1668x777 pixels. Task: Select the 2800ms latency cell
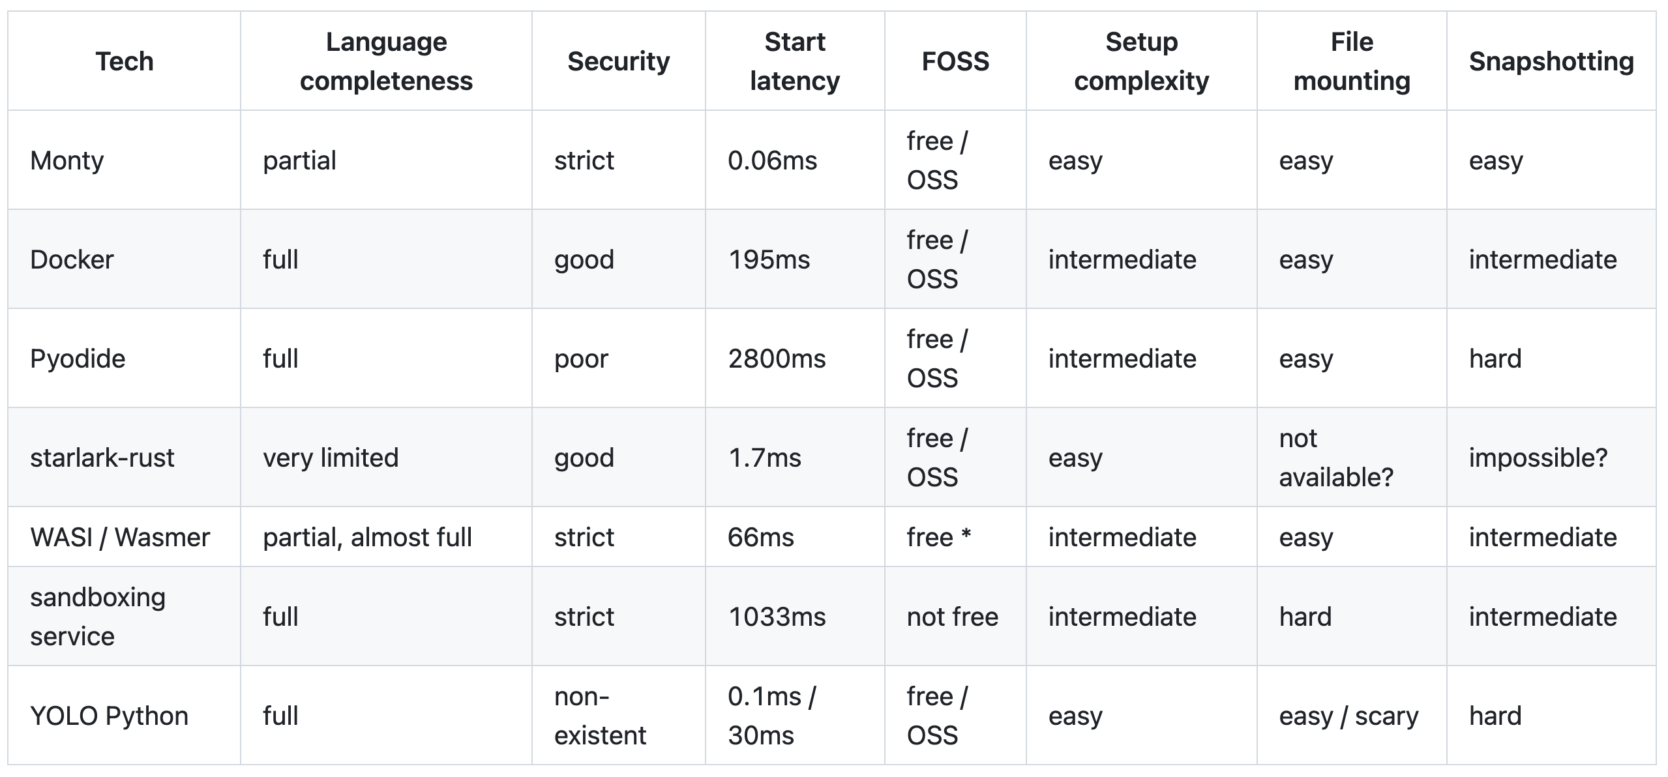777,359
